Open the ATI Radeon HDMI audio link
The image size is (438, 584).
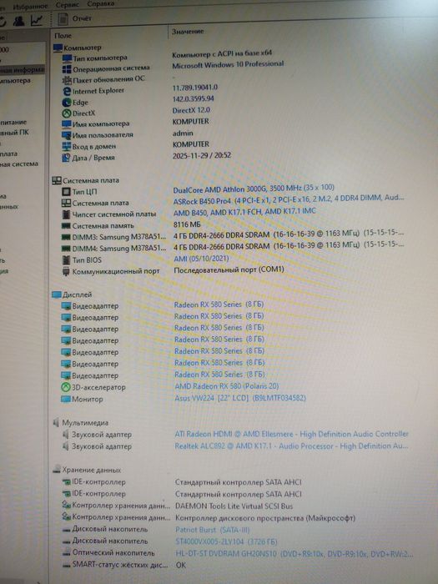292,434
